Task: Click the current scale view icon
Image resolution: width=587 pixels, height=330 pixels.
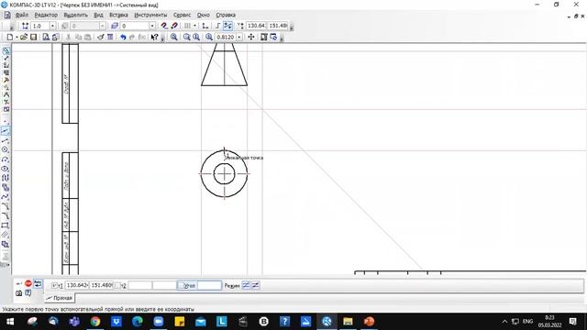Action: [x=209, y=37]
